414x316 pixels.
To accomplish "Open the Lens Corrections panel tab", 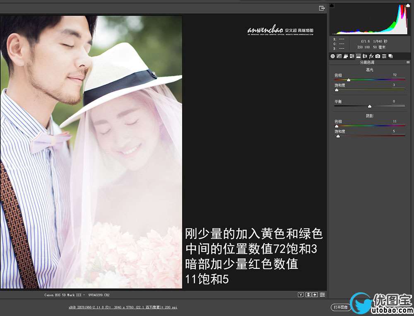I will click(x=365, y=56).
